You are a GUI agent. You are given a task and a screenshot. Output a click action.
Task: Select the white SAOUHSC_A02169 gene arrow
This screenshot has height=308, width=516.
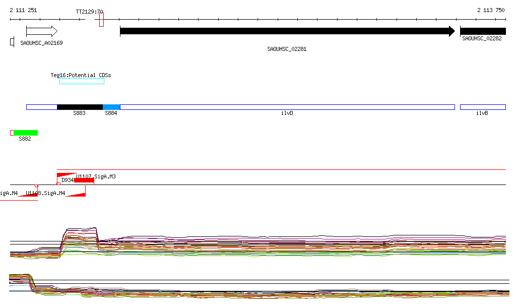click(x=42, y=31)
